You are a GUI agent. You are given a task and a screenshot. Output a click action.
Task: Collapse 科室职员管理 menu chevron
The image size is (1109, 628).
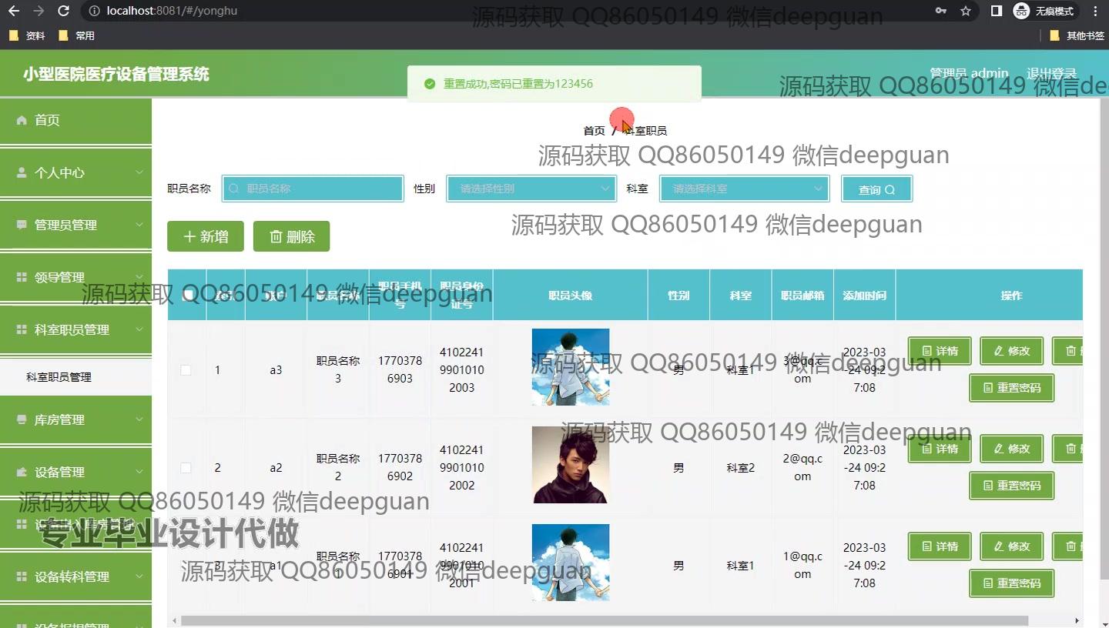click(139, 329)
